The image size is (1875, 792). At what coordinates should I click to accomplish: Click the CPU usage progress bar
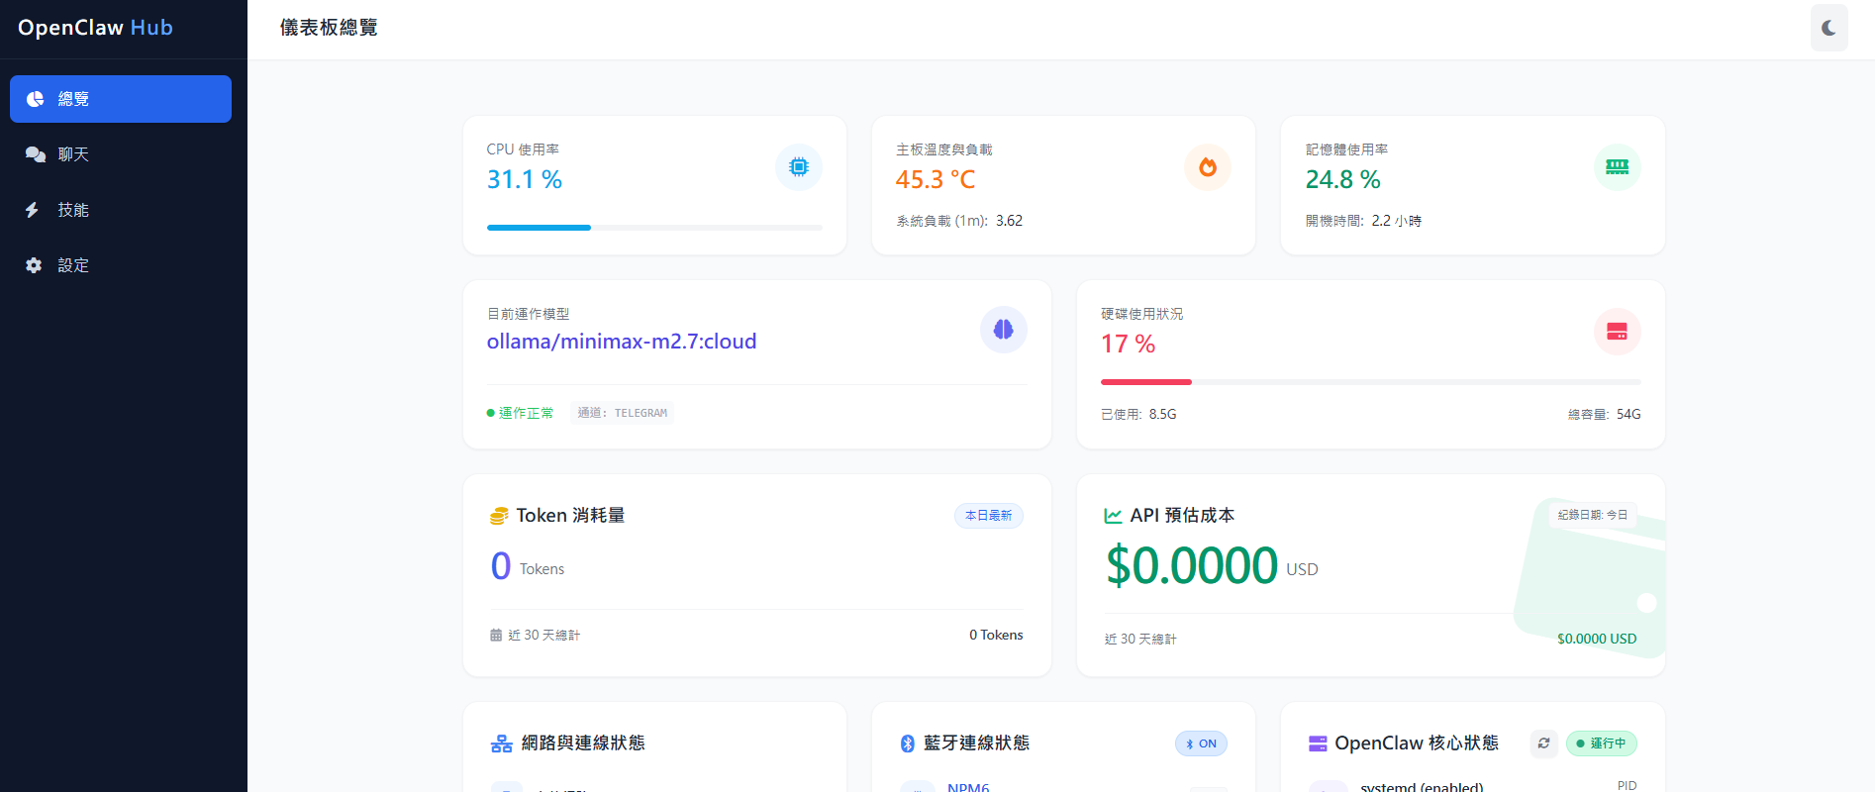pyautogui.click(x=654, y=228)
